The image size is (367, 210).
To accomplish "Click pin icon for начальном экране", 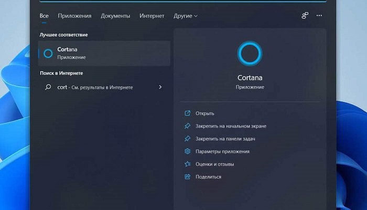I will [188, 126].
